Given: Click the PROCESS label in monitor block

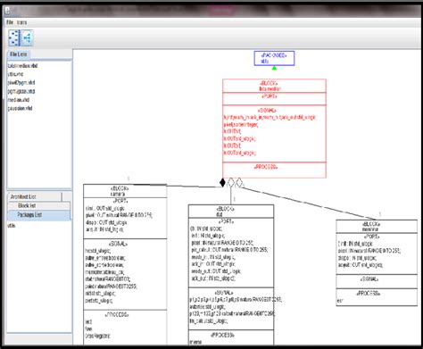Looking at the screenshot, I should [x=369, y=294].
